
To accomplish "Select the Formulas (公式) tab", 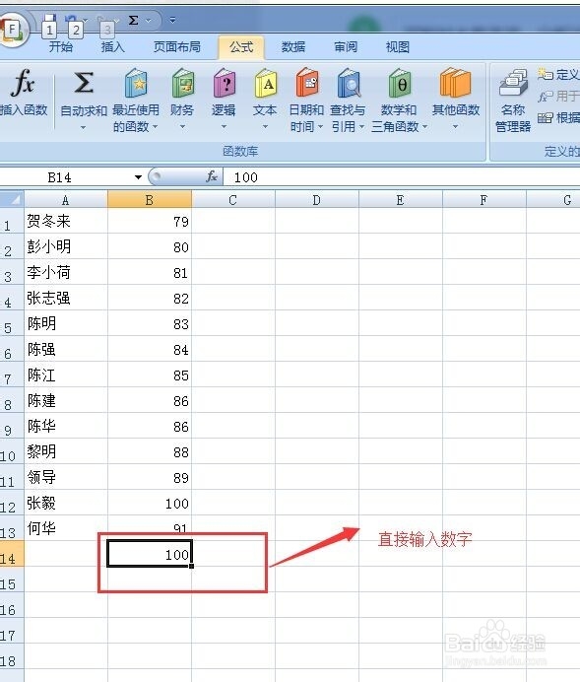I will (x=241, y=46).
